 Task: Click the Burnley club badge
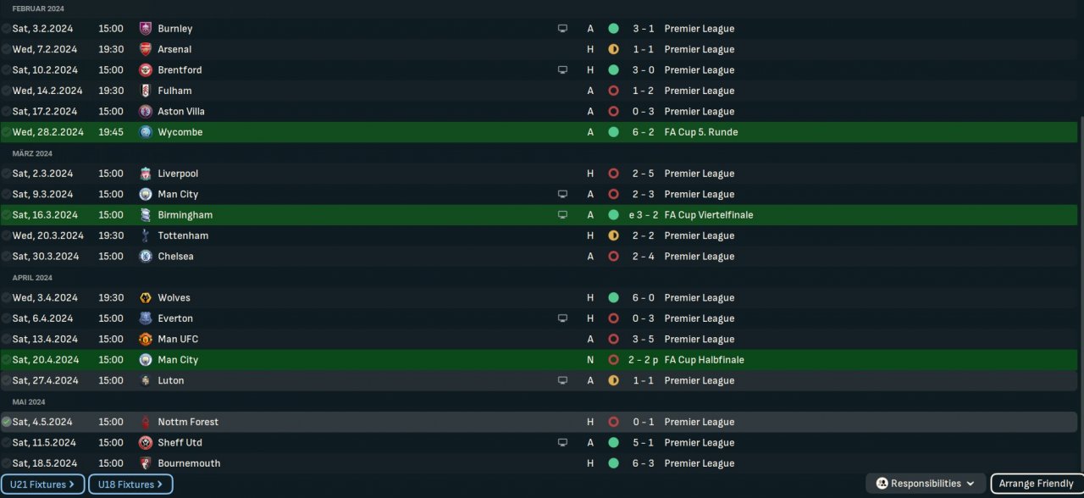(x=146, y=29)
